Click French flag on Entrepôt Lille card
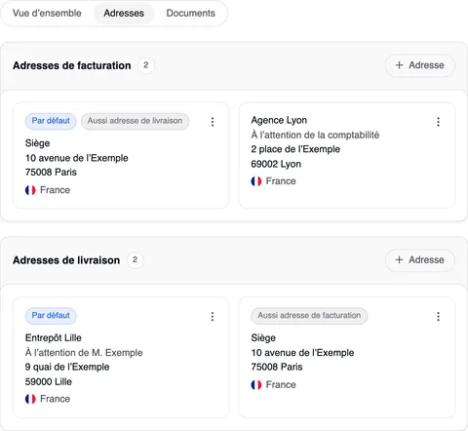The image size is (468, 431). click(30, 399)
